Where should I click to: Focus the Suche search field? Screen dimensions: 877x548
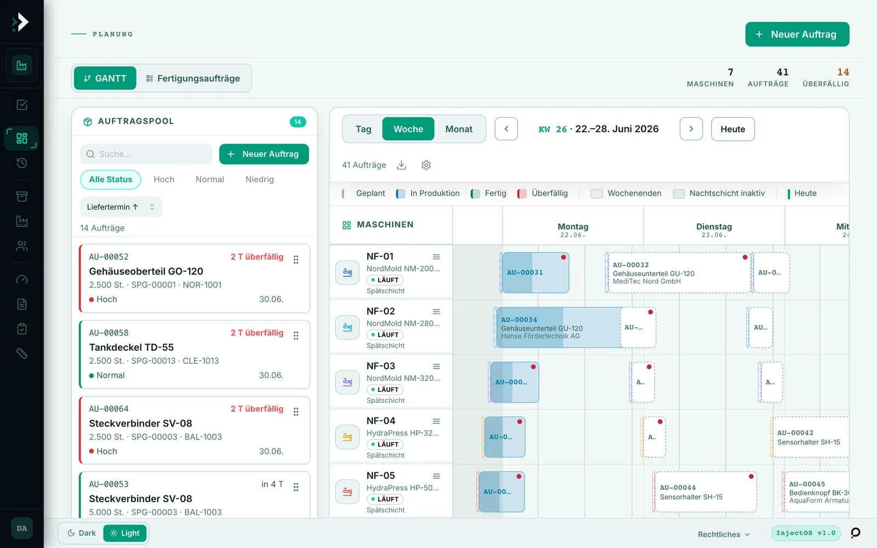146,155
